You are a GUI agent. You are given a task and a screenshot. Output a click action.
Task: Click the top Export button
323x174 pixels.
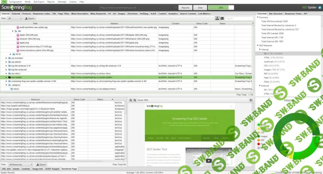click(30, 19)
